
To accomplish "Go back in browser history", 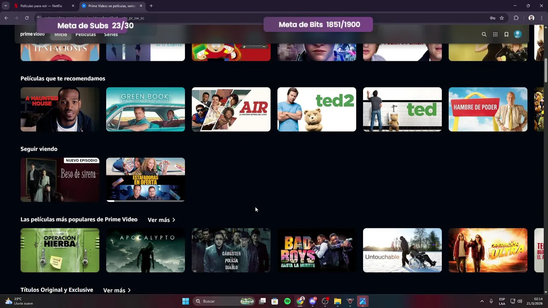I will 6,18.
